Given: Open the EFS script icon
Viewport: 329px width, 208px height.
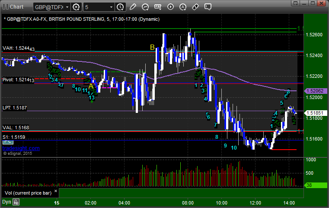Looking at the screenshot, I should pos(158,7).
